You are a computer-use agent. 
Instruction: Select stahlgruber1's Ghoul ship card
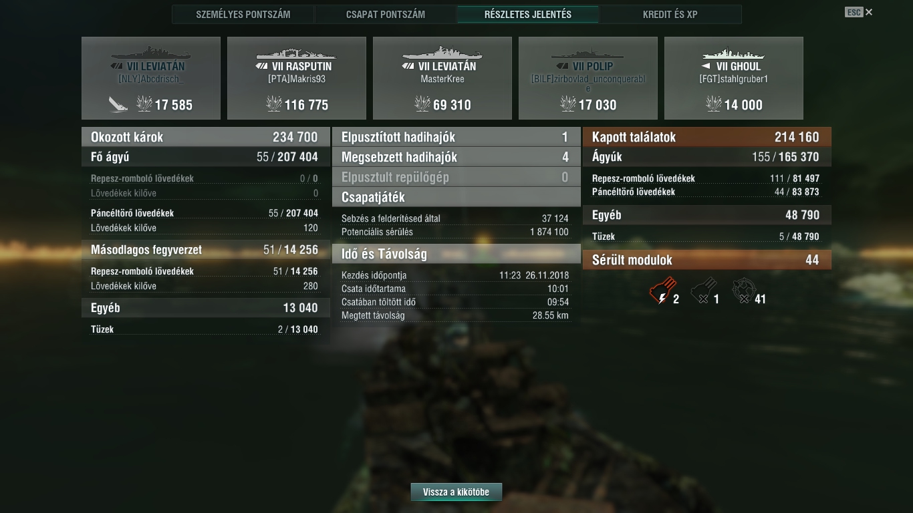point(734,78)
